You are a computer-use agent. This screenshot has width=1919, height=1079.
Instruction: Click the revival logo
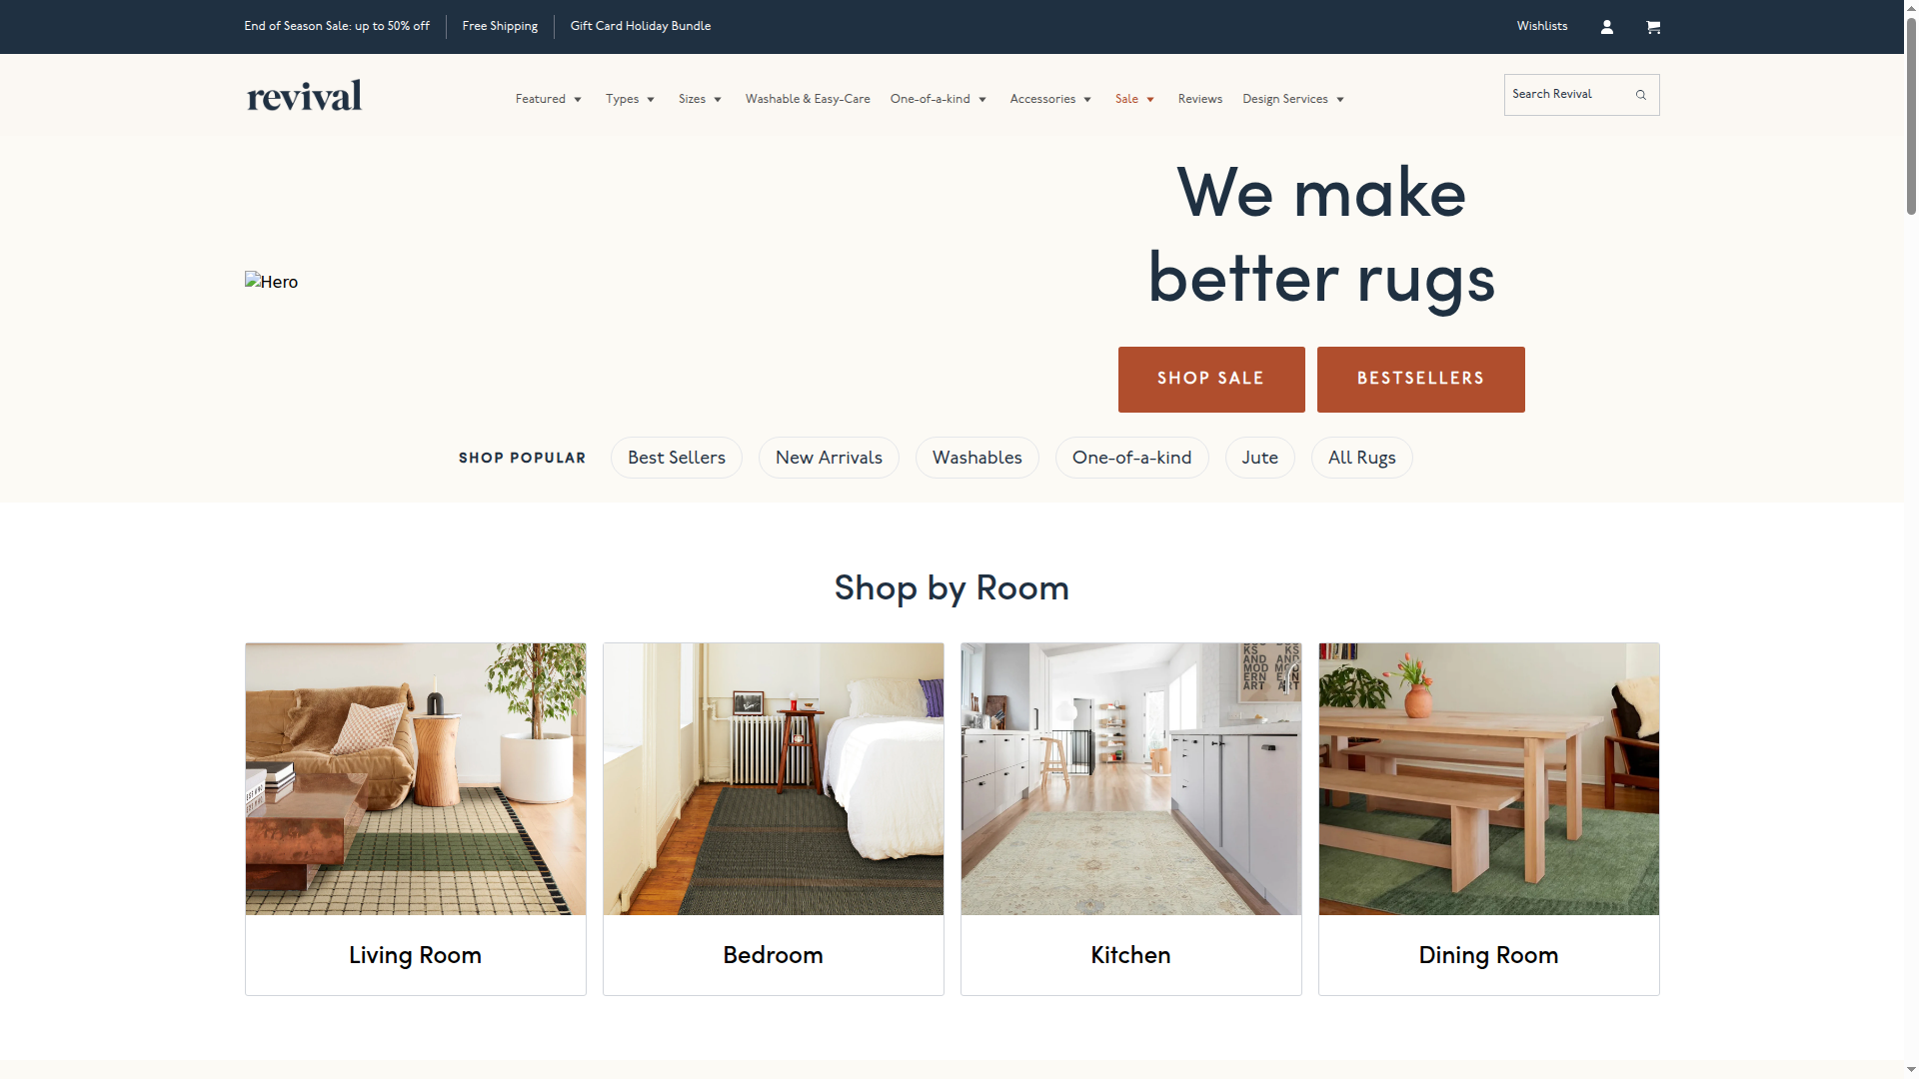[303, 95]
